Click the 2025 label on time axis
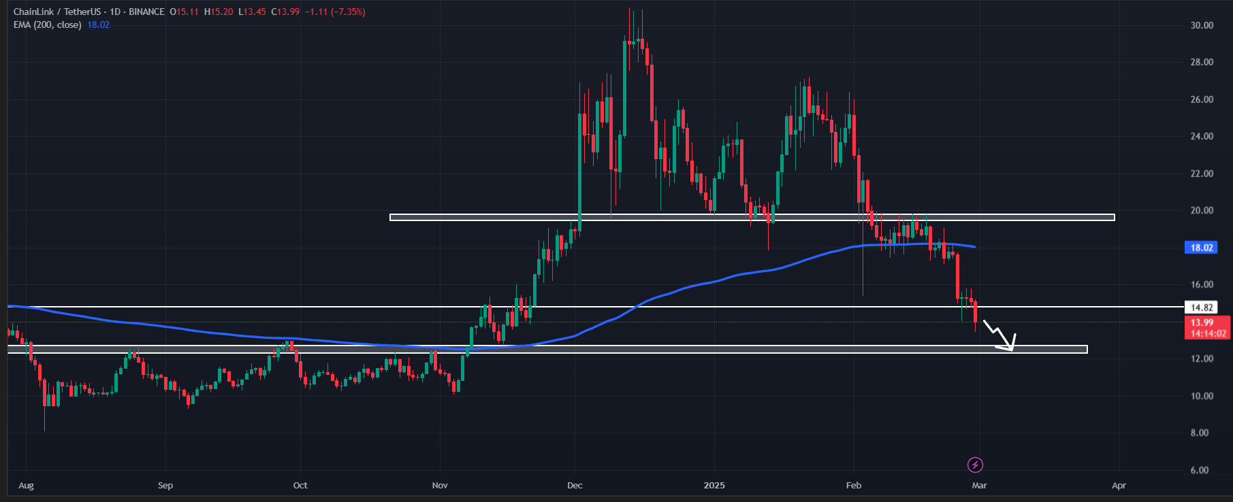This screenshot has height=502, width=1233. (714, 485)
